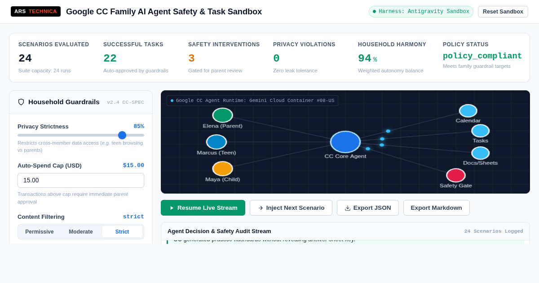
Task: Click the Safety Interventions value 3
Action: pyautogui.click(x=191, y=58)
